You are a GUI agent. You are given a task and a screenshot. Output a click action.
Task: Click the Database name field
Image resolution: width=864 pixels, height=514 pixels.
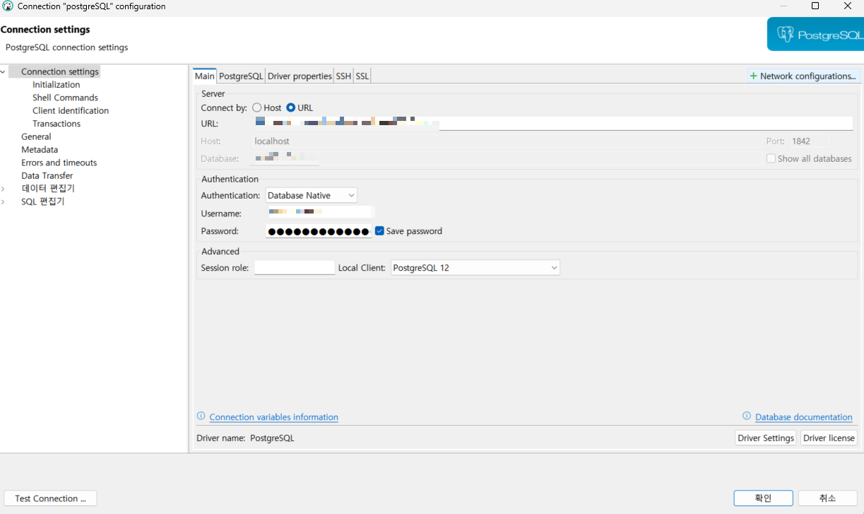click(505, 158)
